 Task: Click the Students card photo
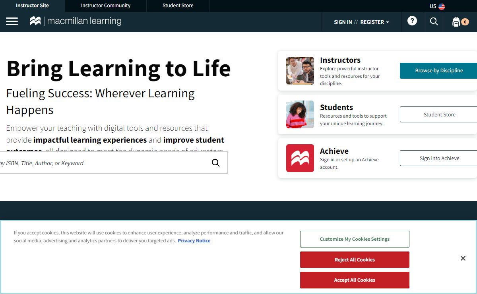tap(300, 114)
